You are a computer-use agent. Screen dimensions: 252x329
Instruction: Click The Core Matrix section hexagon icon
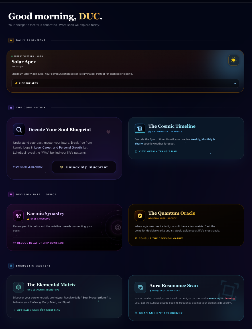click(11, 108)
